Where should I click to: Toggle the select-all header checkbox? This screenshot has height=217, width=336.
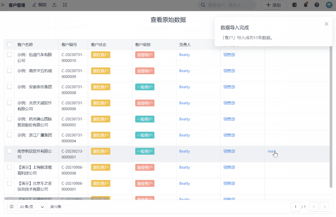[10, 45]
